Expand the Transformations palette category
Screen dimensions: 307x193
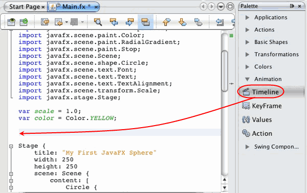(248, 54)
